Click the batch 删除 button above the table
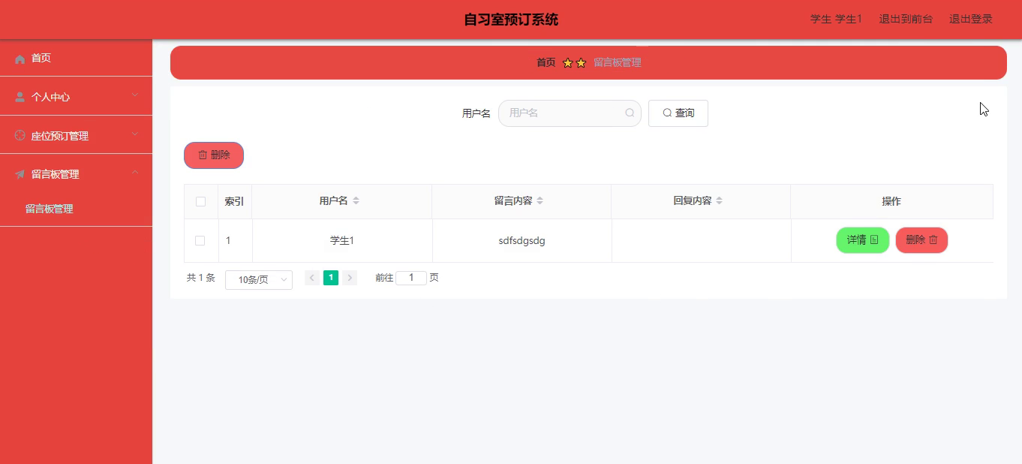The height and width of the screenshot is (464, 1022). 214,155
